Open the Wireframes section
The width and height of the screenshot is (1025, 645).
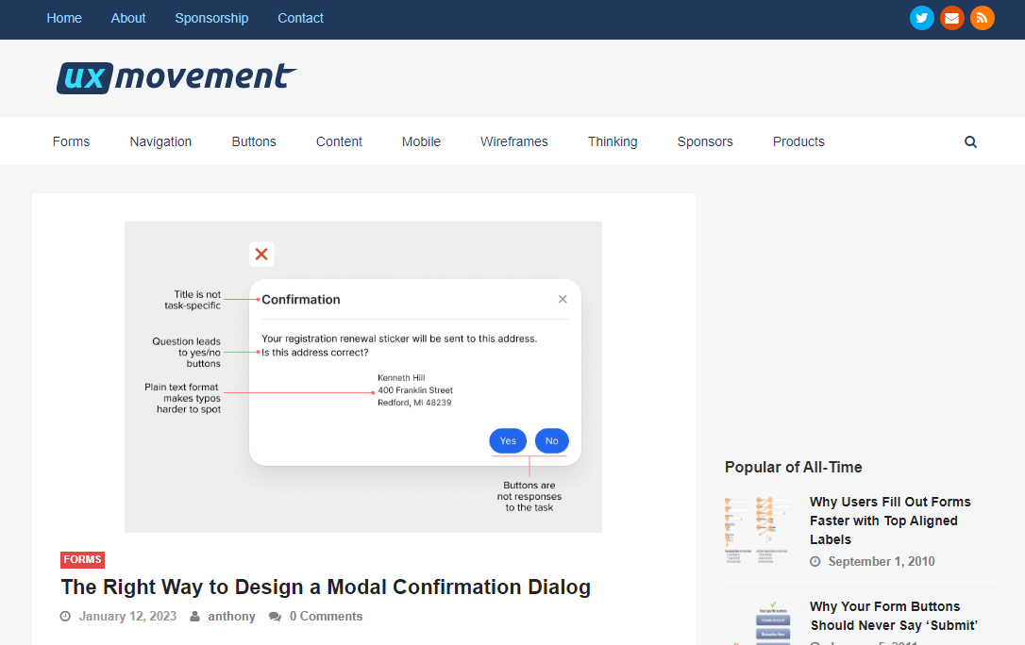513,141
